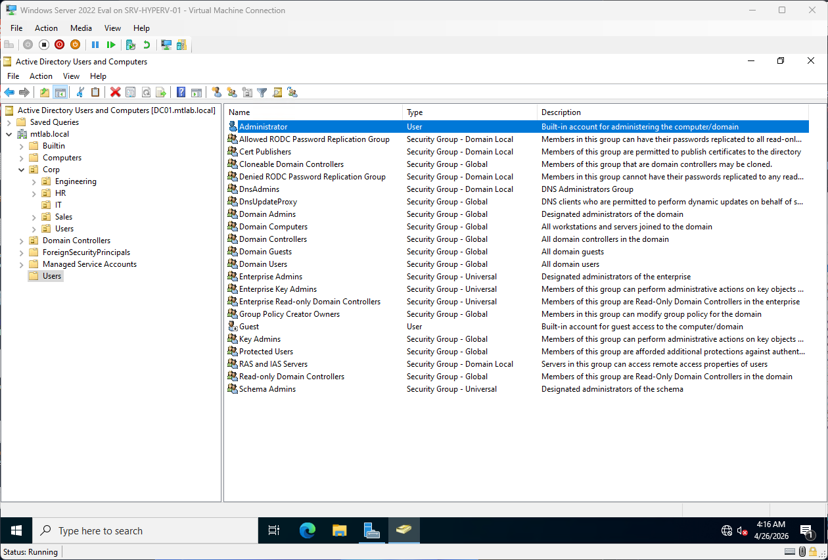
Task: Open the Windows Start menu
Action: click(x=16, y=530)
